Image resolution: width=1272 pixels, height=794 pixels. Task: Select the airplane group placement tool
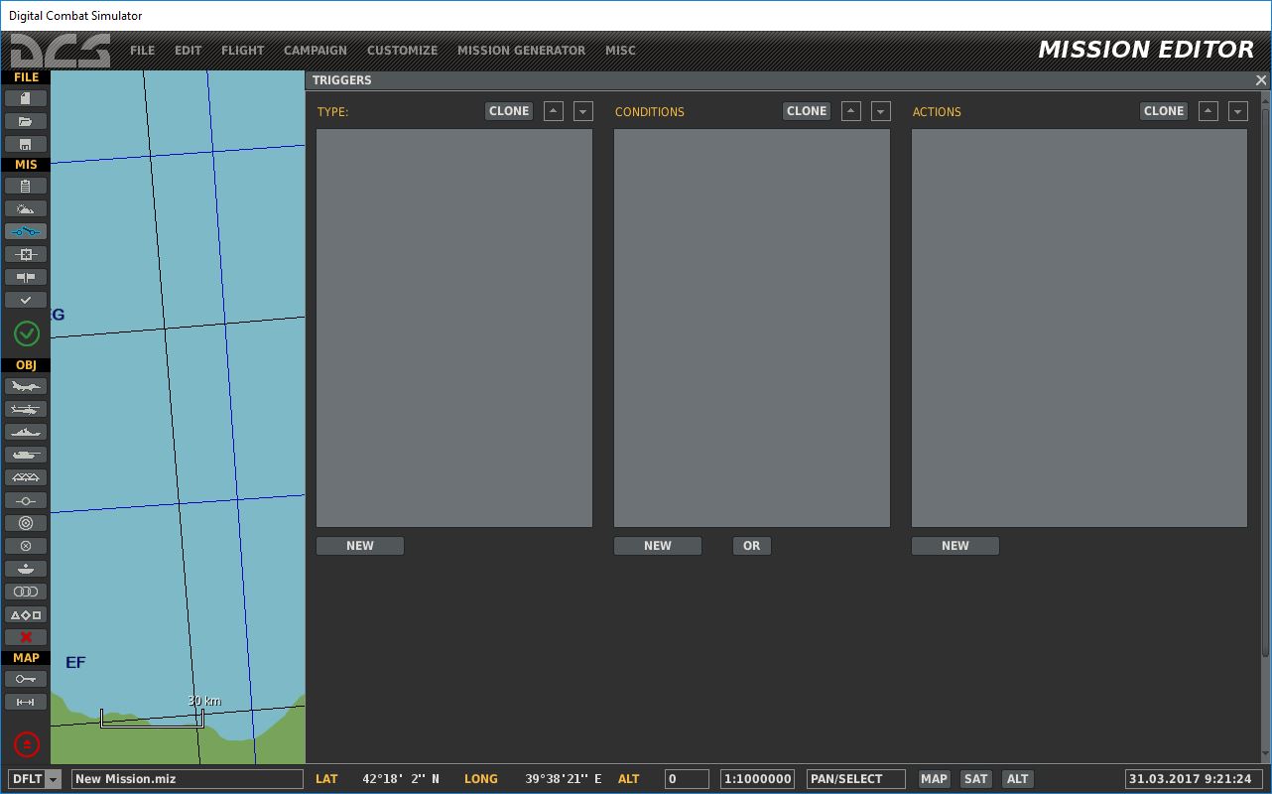(x=26, y=386)
